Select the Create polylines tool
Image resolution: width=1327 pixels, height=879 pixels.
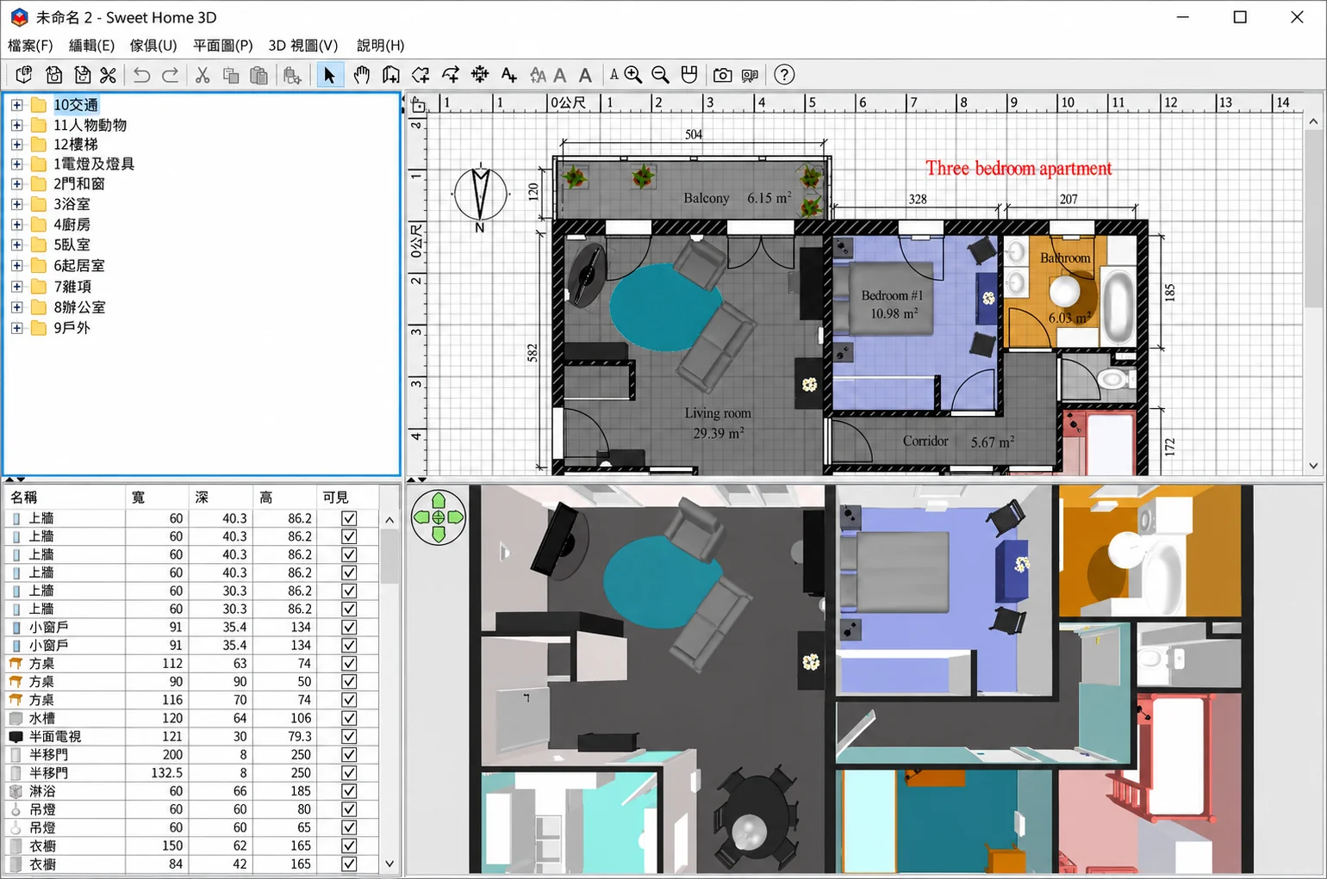451,75
